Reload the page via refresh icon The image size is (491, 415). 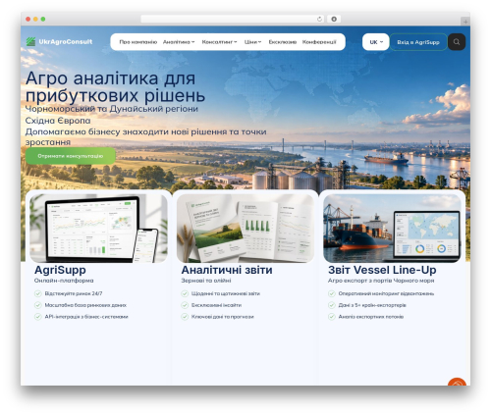pyautogui.click(x=319, y=20)
